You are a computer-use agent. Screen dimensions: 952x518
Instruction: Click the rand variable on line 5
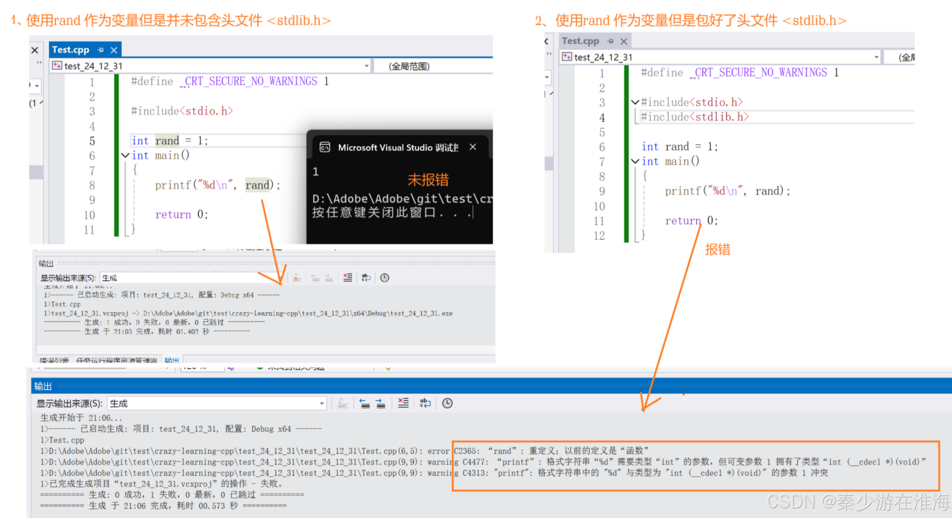click(167, 141)
